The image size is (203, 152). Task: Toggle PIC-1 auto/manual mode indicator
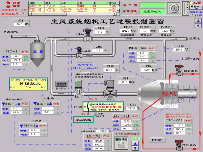point(25,51)
